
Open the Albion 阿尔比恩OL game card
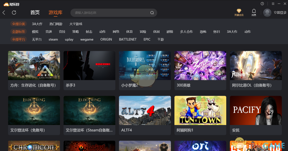[x=256, y=71]
